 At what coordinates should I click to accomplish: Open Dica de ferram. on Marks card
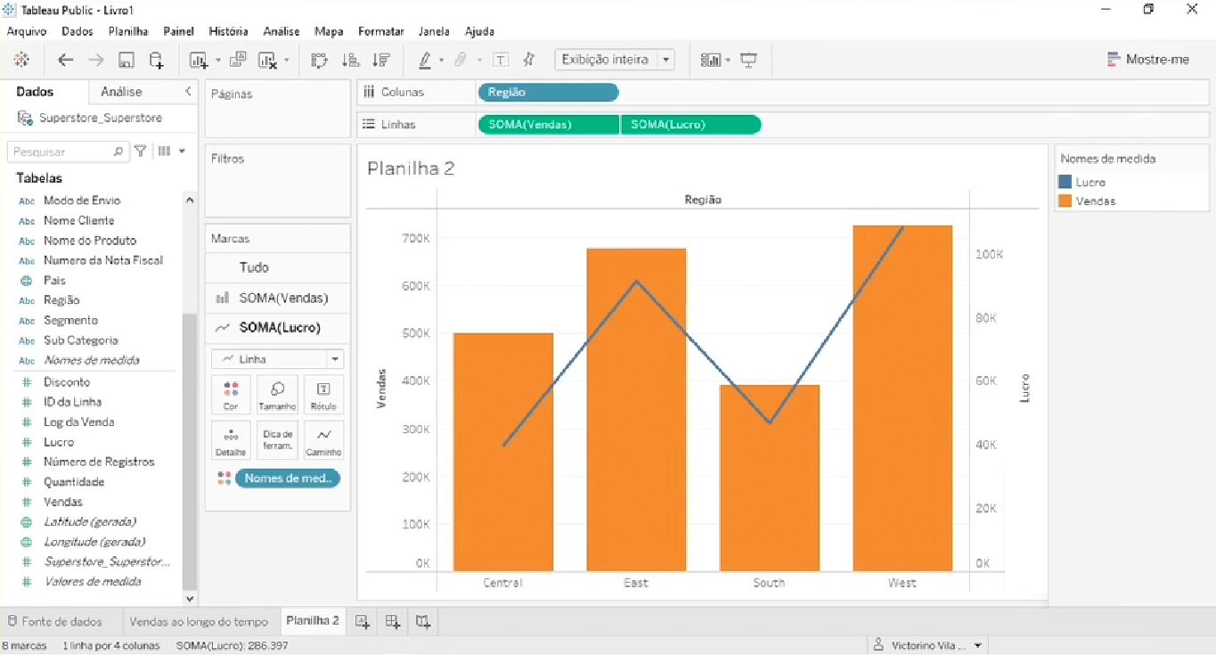tap(277, 439)
